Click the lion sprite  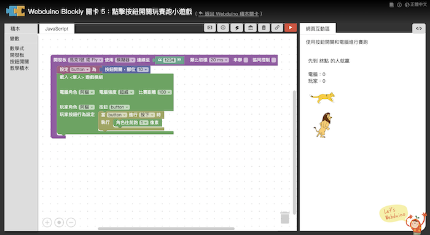(x=322, y=125)
